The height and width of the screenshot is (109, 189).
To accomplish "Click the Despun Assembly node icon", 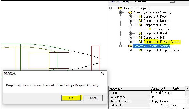I will 130,46.
